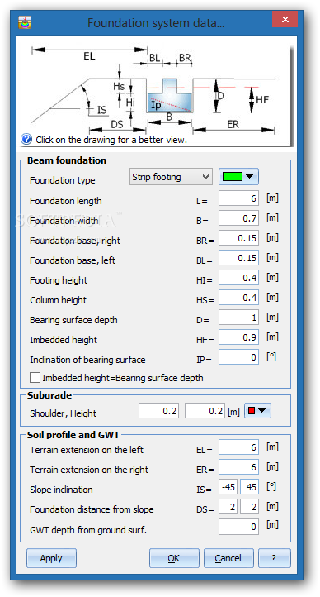
Task: Click the ? help button
Action: 274,558
